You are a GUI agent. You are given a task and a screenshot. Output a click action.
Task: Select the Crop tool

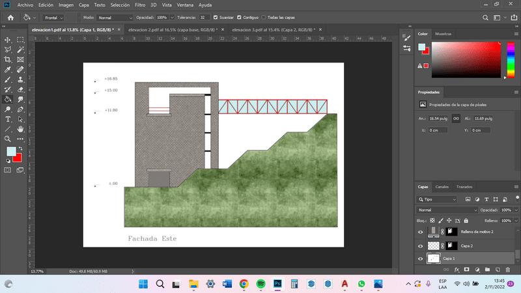click(8, 59)
